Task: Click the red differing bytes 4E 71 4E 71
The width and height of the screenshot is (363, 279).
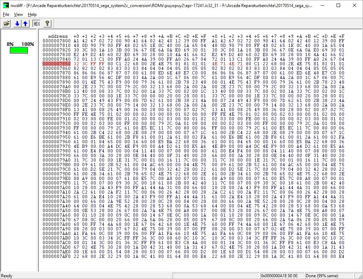Action: pos(227,64)
